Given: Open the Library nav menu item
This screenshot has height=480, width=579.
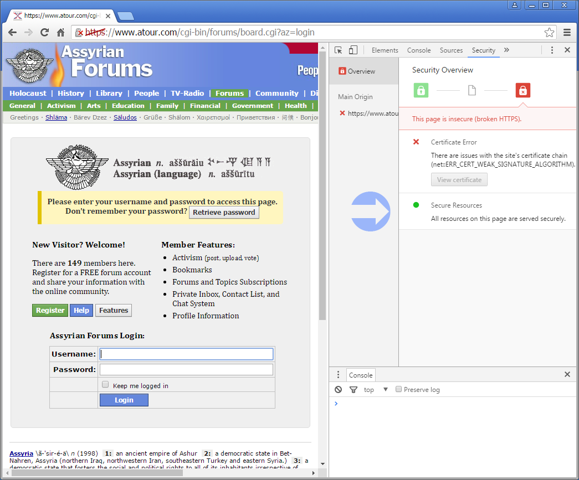Looking at the screenshot, I should coord(109,94).
